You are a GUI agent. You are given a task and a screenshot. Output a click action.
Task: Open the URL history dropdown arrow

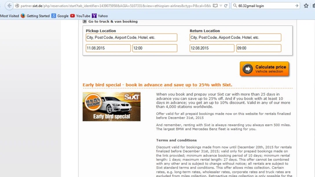coord(221,6)
